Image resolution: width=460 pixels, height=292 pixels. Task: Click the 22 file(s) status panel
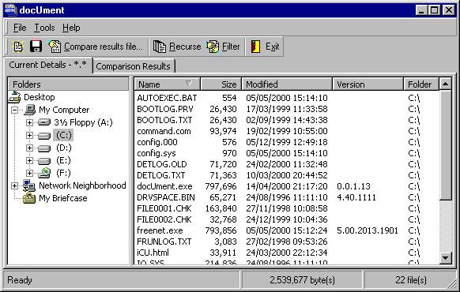411,280
